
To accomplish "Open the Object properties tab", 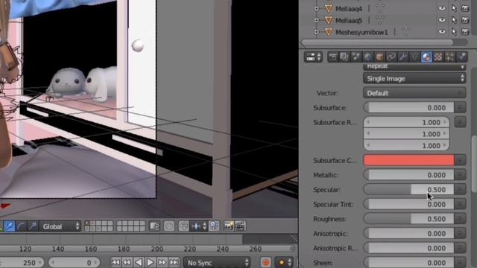I will point(379,57).
